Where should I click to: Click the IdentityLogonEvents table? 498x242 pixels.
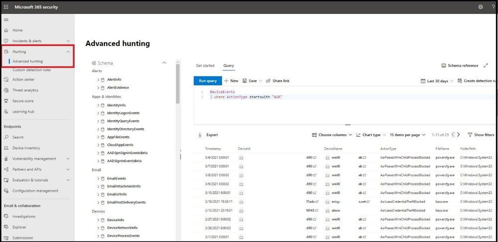[x=123, y=113]
